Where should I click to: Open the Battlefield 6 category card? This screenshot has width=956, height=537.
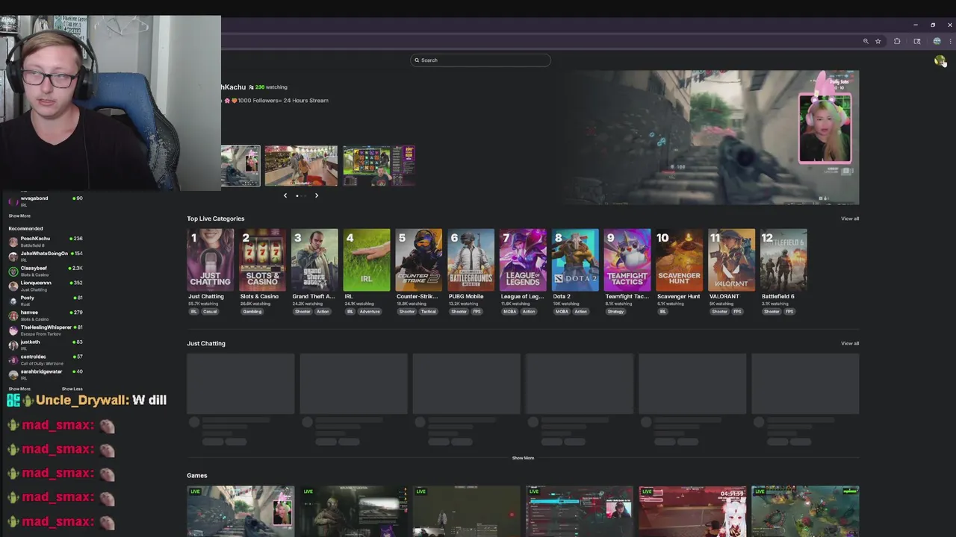coord(783,260)
